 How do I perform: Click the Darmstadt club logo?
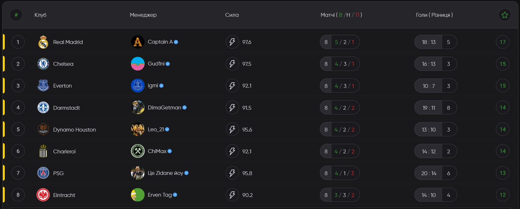[43, 108]
